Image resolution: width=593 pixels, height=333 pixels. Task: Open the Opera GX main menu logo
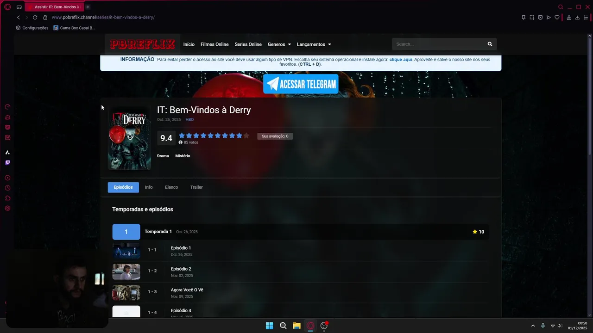[x=7, y=7]
